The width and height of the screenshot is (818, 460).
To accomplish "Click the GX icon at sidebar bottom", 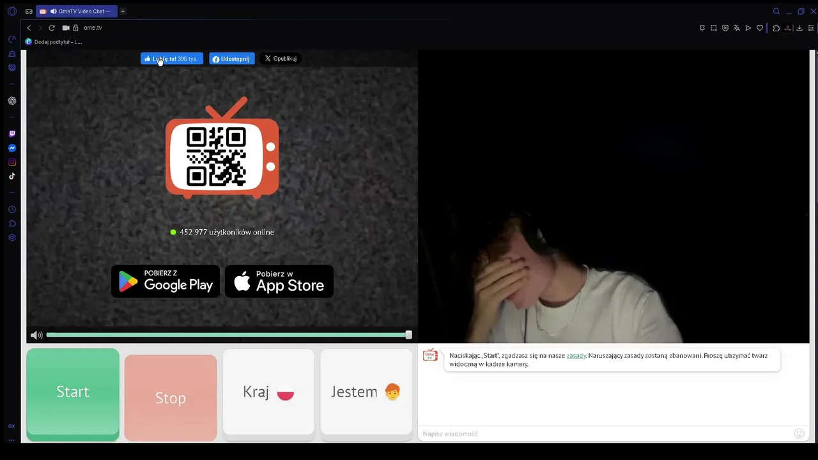I will click(12, 426).
